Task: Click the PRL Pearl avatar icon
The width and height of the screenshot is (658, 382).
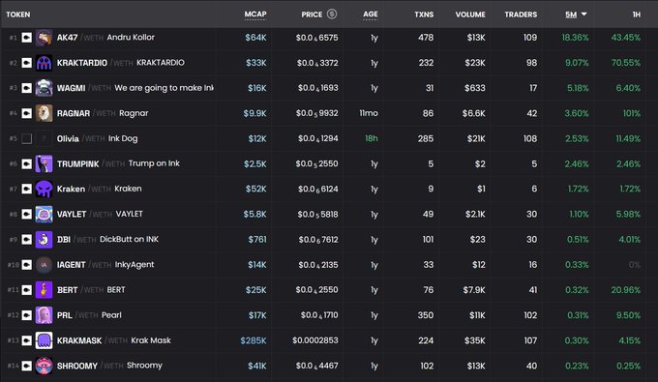Action: tap(45, 315)
